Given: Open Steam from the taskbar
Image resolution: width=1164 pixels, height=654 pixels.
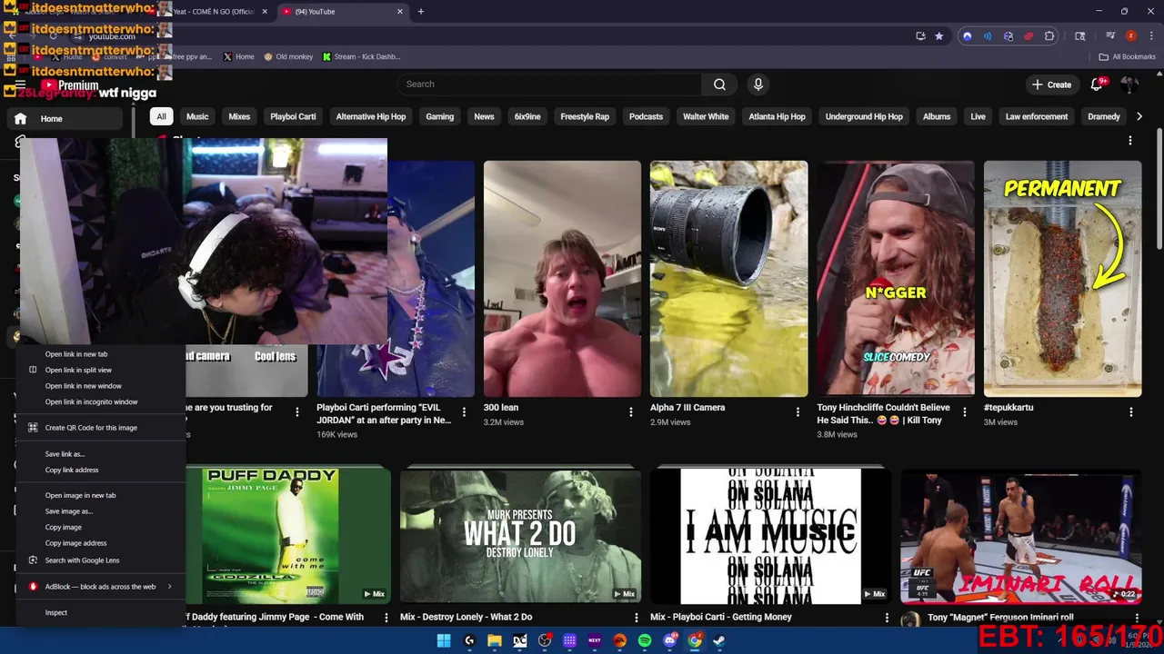Looking at the screenshot, I should 718,640.
